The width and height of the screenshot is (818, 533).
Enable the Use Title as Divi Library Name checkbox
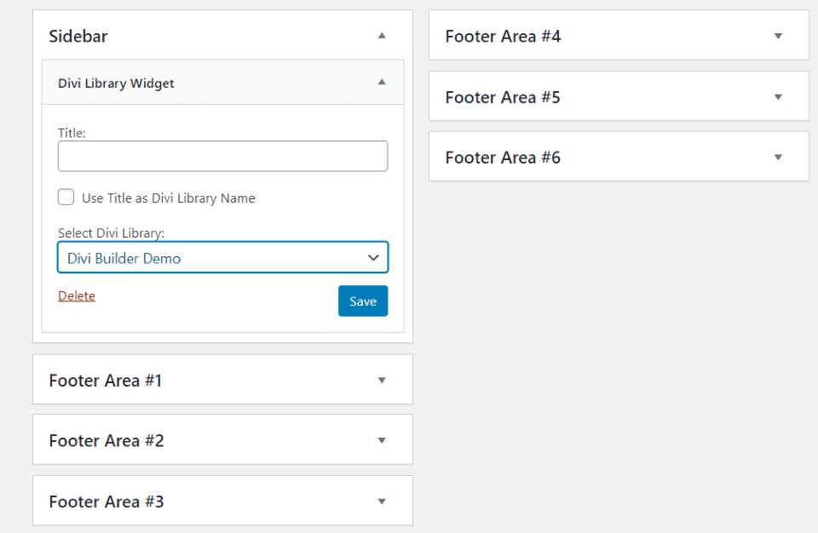tap(66, 198)
